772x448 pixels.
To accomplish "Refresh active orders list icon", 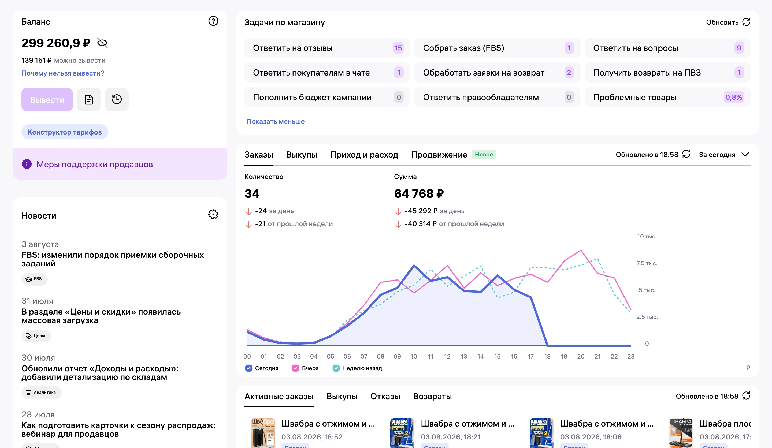I will coord(746,396).
